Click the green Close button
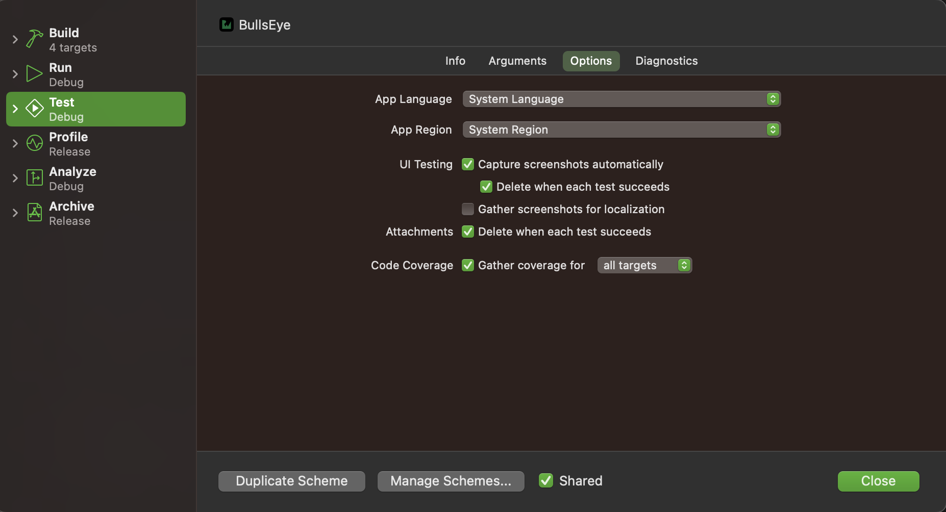946x512 pixels. [878, 481]
